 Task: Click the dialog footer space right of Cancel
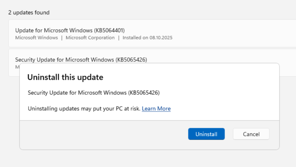[274, 135]
